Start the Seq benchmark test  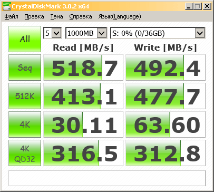25,68
